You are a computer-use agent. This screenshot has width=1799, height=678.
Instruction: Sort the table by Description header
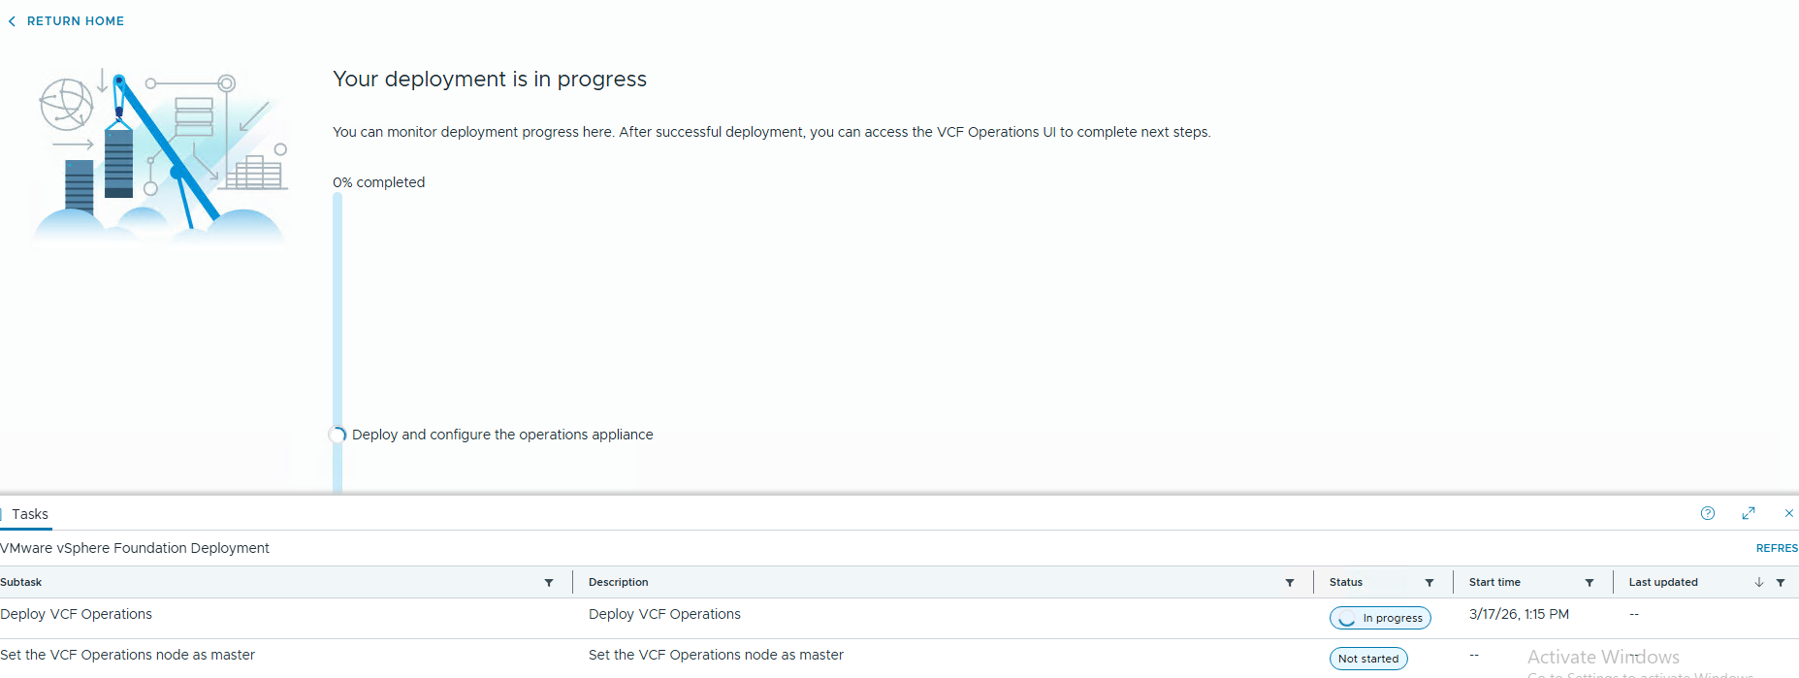pyautogui.click(x=619, y=582)
